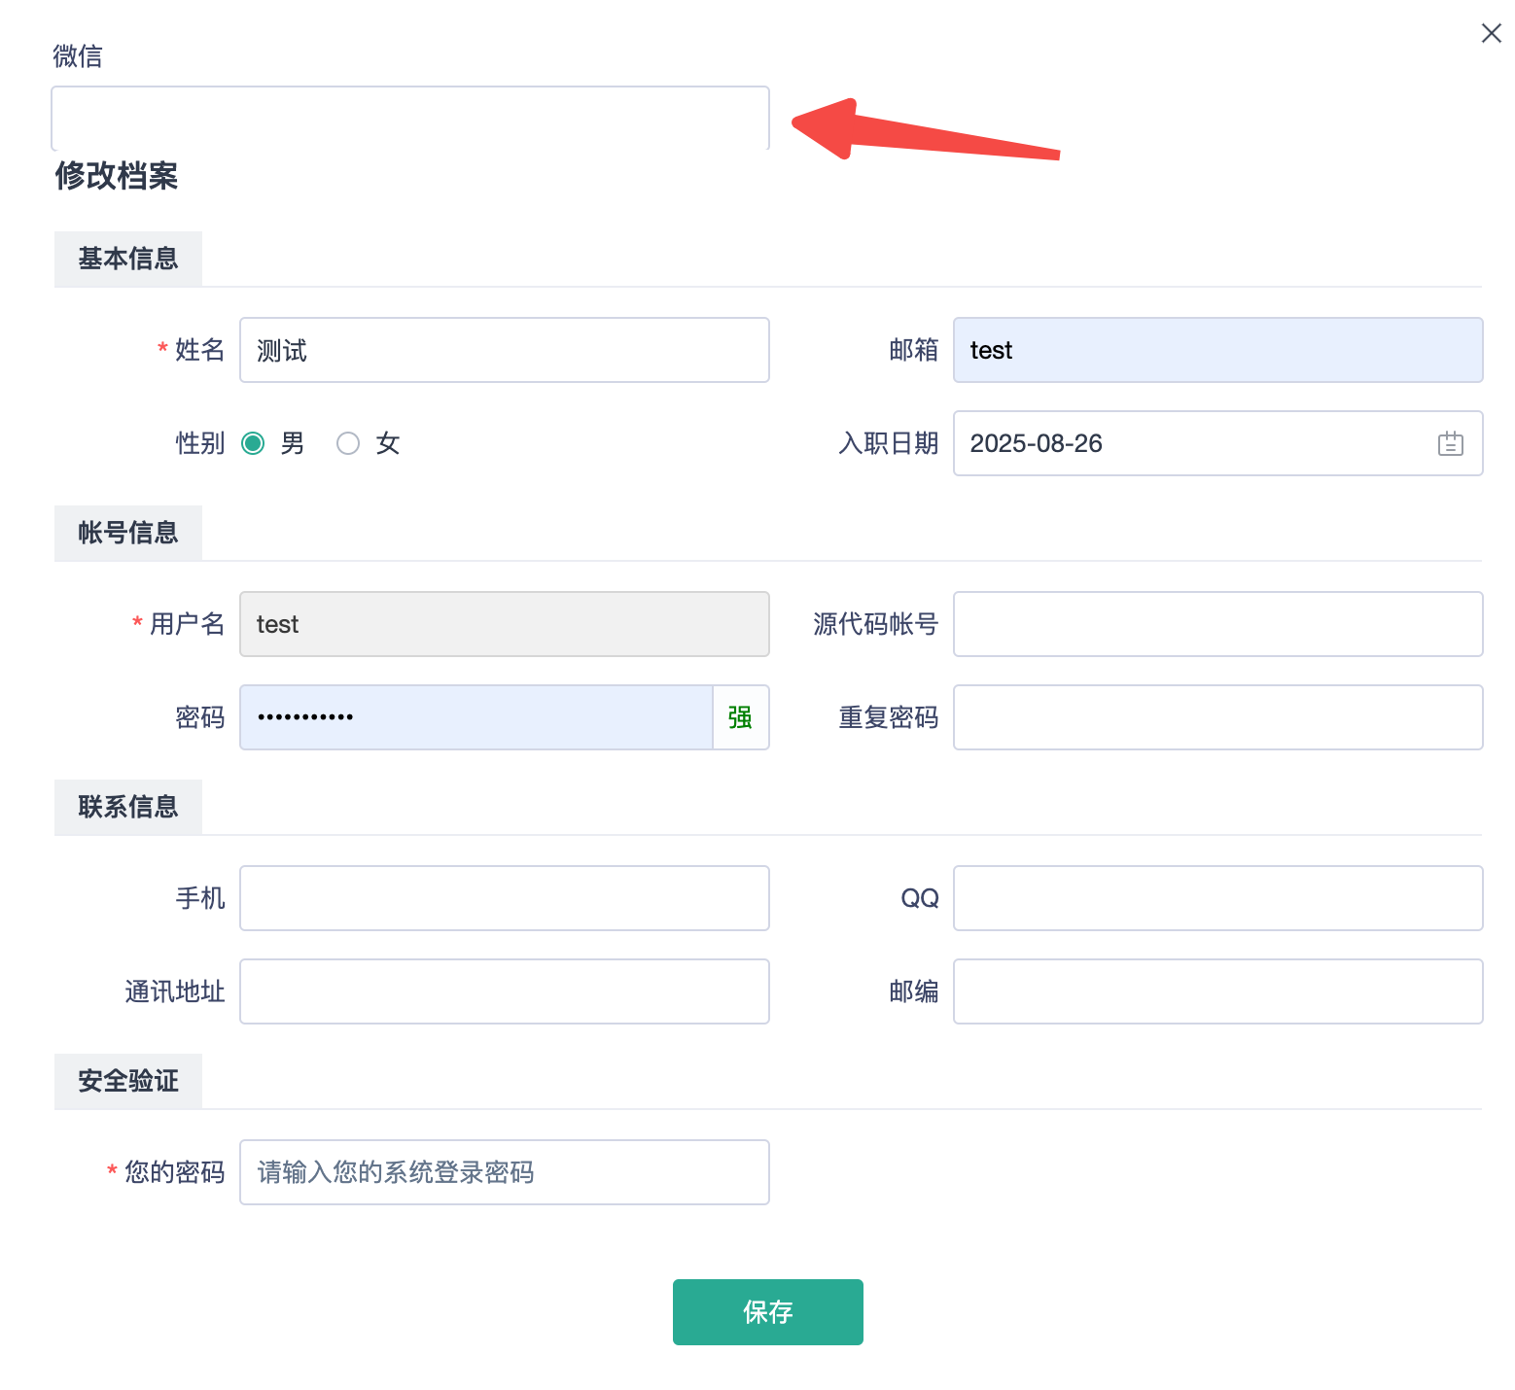1515x1390 pixels.
Task: Click the 微信 input field
Action: tap(409, 118)
